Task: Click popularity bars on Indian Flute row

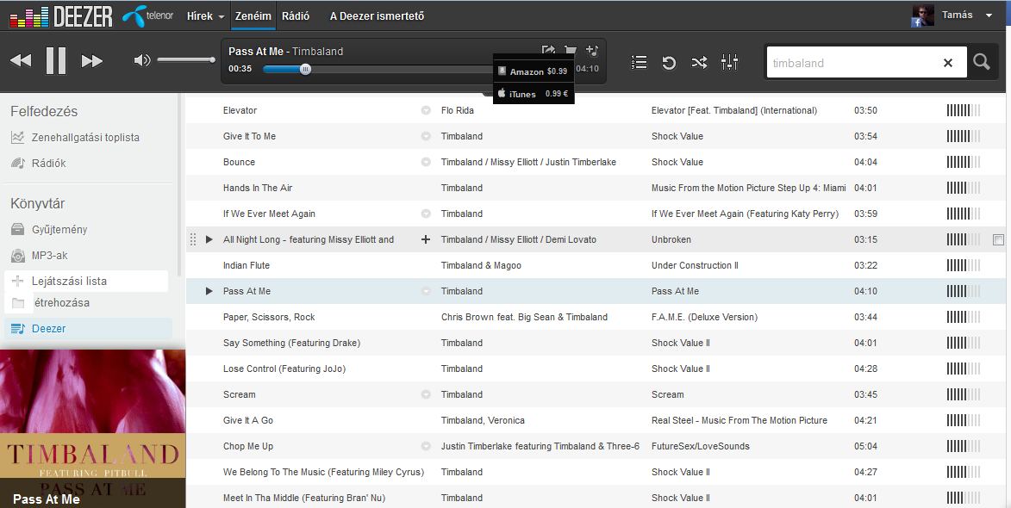Action: point(964,265)
